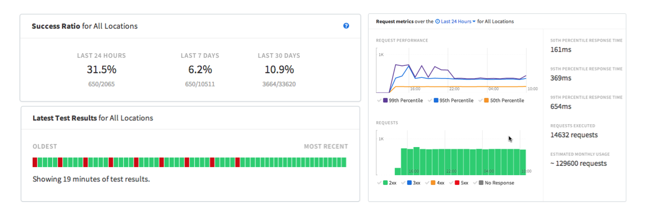The width and height of the screenshot is (653, 214).
Task: Click the Last 7 Days 6.2% success value
Action: pos(200,69)
